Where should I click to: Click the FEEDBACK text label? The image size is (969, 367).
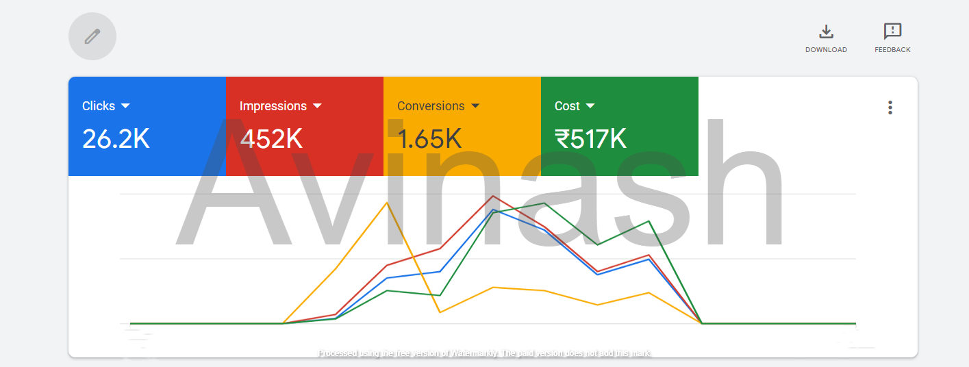892,50
